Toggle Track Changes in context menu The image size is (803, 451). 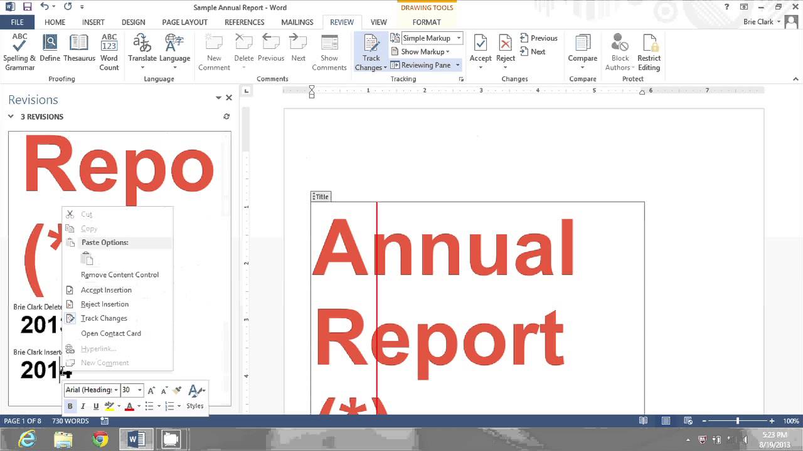click(104, 318)
